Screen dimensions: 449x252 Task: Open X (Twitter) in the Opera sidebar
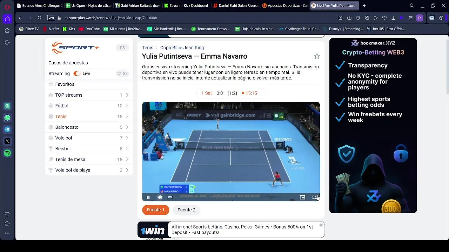click(7, 141)
